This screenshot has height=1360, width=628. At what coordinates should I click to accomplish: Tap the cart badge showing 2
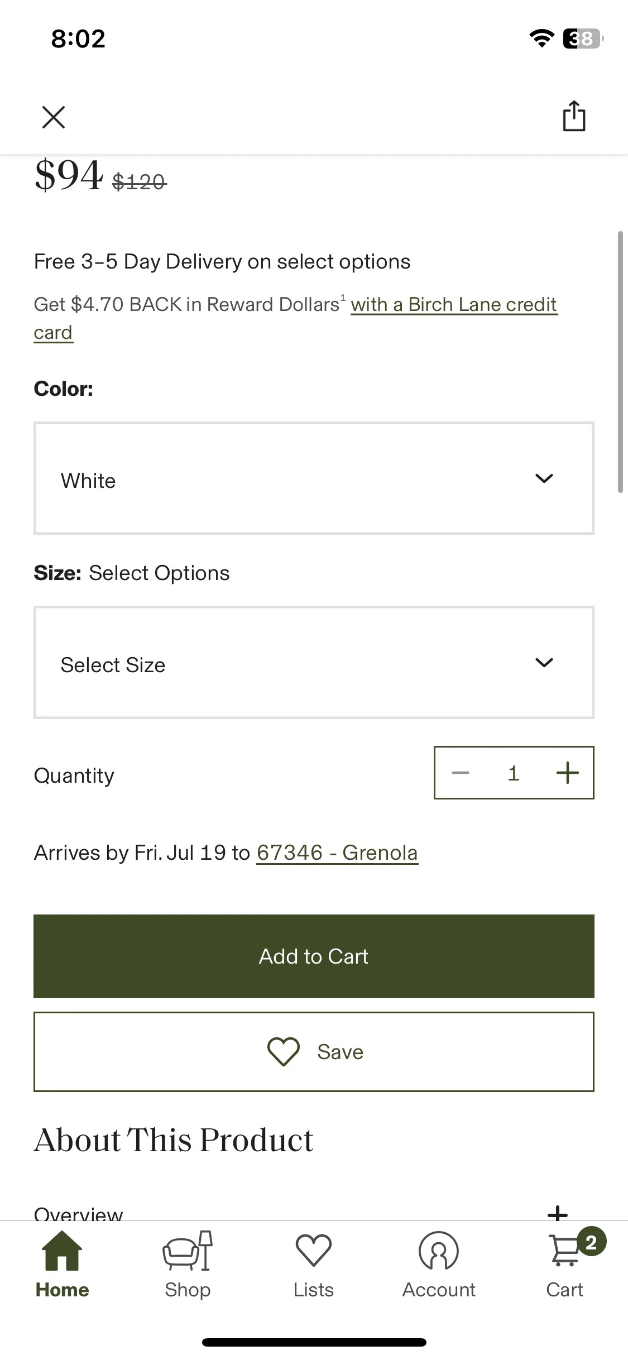pyautogui.click(x=592, y=1242)
